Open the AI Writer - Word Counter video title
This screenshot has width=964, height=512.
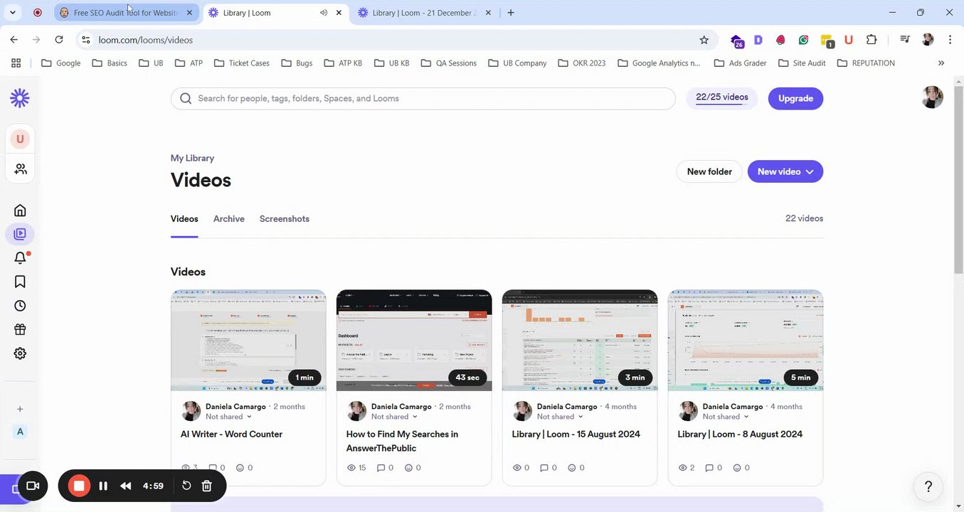[x=231, y=434]
